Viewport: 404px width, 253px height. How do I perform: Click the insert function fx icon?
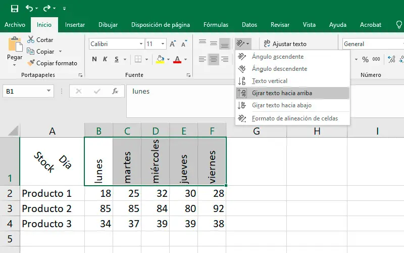(115, 92)
